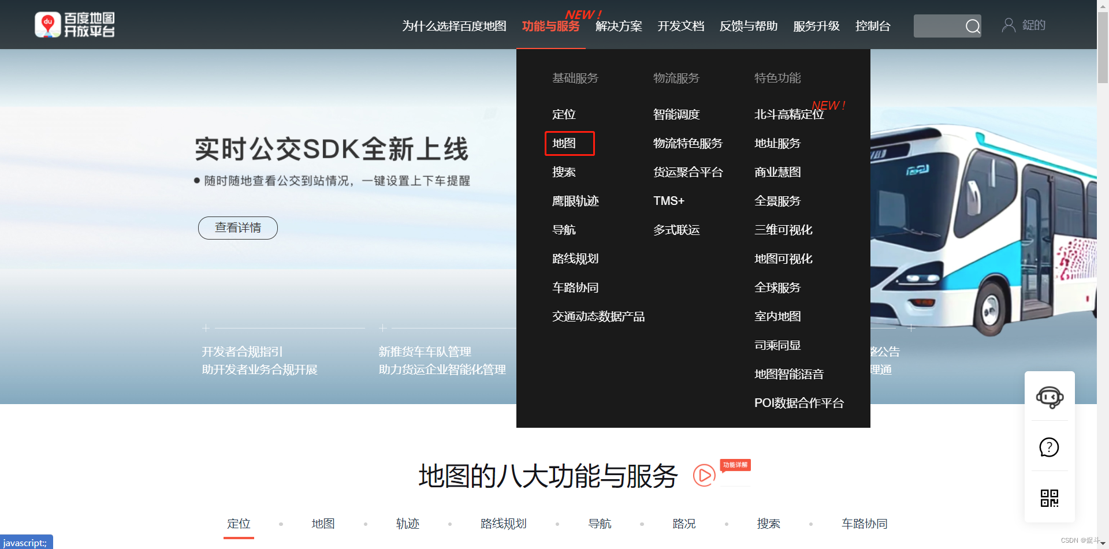Open 反馈与帮助 menu
This screenshot has width=1109, height=549.
(x=749, y=26)
